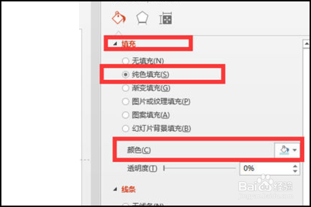Viewport: 311px width, 207px height.
Task: Click the 透明度 slider track
Action: (200, 168)
